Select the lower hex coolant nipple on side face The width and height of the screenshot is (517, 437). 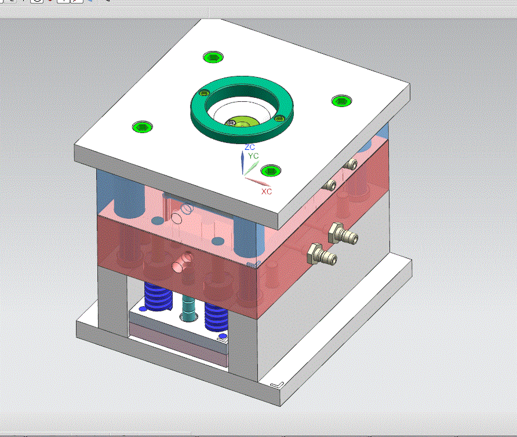coord(322,255)
